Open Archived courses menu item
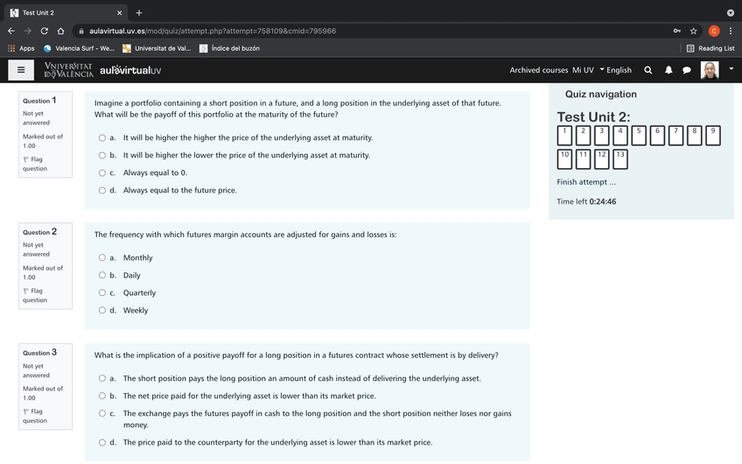This screenshot has height=464, width=742. (x=538, y=70)
